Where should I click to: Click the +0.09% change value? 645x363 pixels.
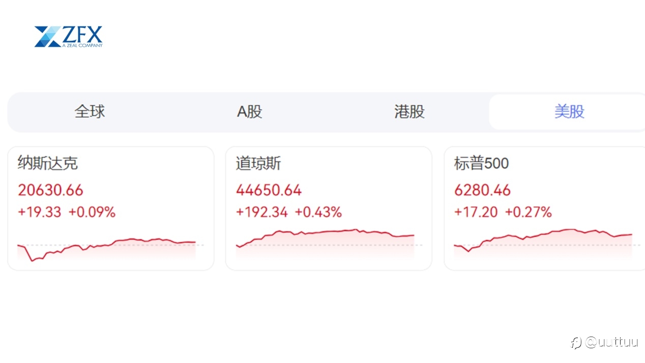click(92, 212)
